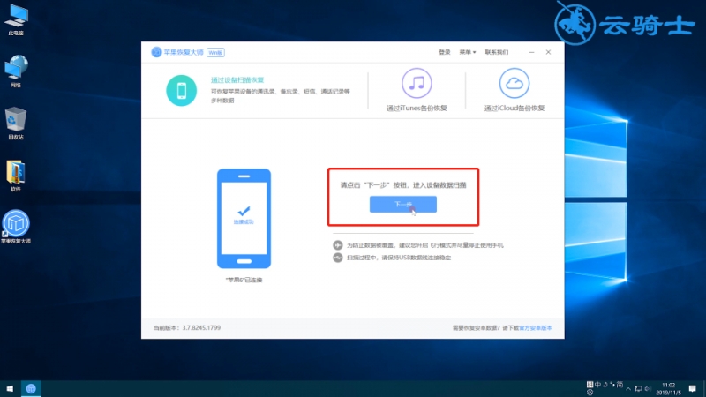Click the airplane mode suggestion text
This screenshot has height=397, width=706.
424,245
